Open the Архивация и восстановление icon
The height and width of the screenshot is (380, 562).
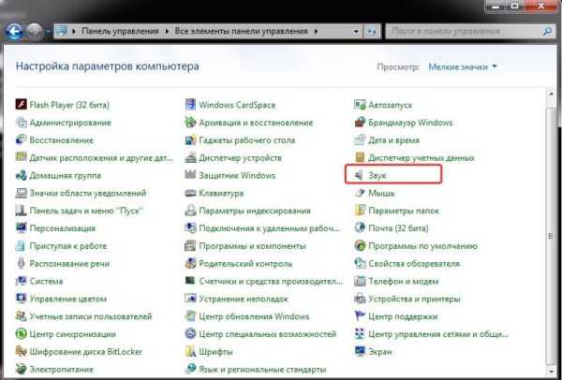(x=190, y=123)
